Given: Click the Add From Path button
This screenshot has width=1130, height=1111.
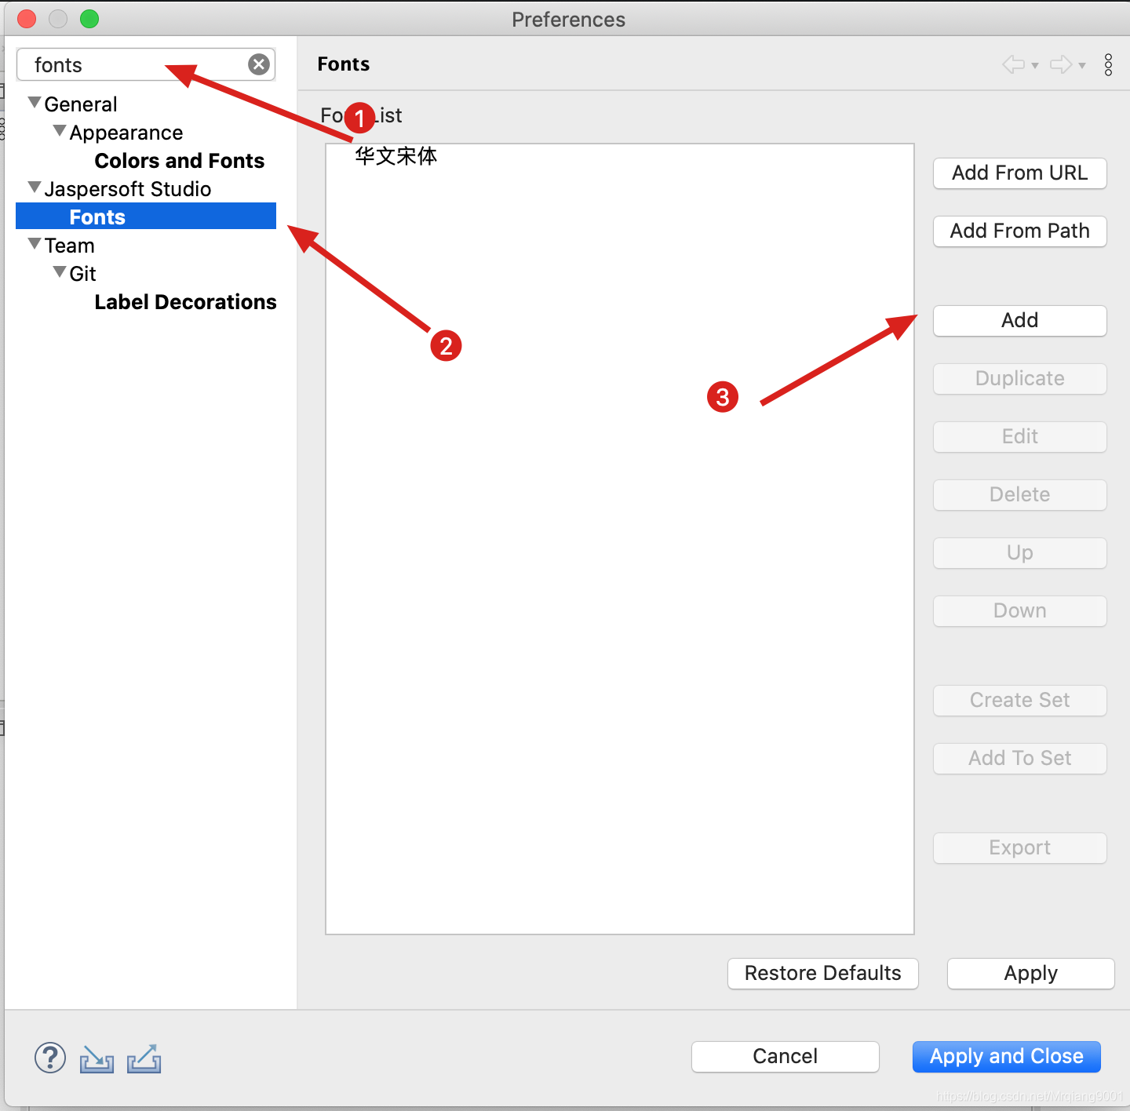Looking at the screenshot, I should click(1019, 231).
